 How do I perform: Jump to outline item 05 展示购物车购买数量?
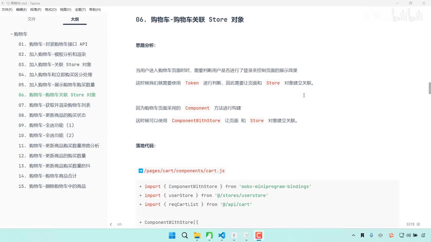[57, 85]
